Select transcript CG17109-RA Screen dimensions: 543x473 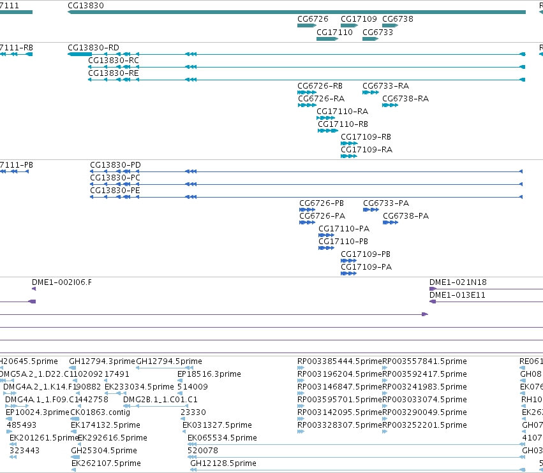pyautogui.click(x=349, y=156)
